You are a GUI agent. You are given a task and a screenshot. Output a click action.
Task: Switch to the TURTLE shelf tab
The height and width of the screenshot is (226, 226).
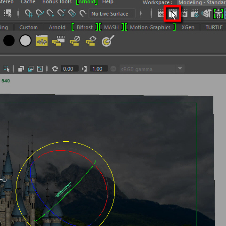(x=214, y=27)
